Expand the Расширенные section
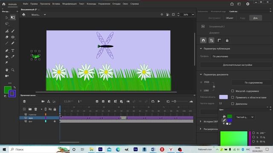This screenshot has height=153, width=273. tap(200, 129)
